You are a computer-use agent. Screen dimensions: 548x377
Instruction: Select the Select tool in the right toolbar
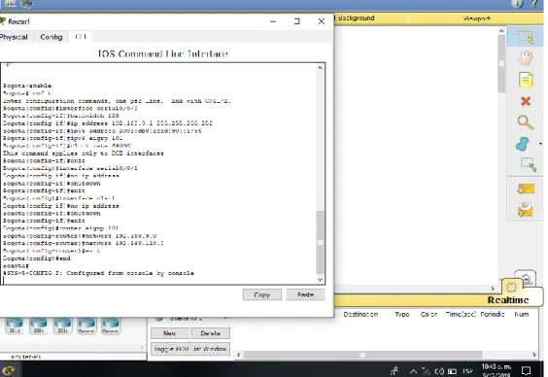coord(526,37)
